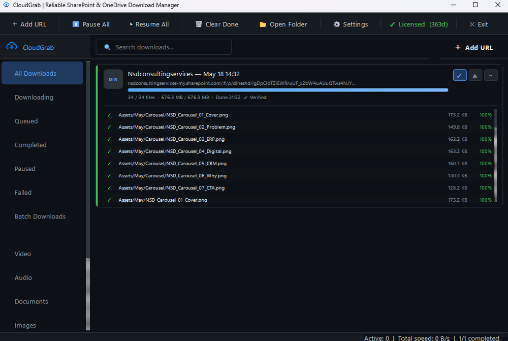Click 1/1 completed in status bar

pyautogui.click(x=479, y=338)
